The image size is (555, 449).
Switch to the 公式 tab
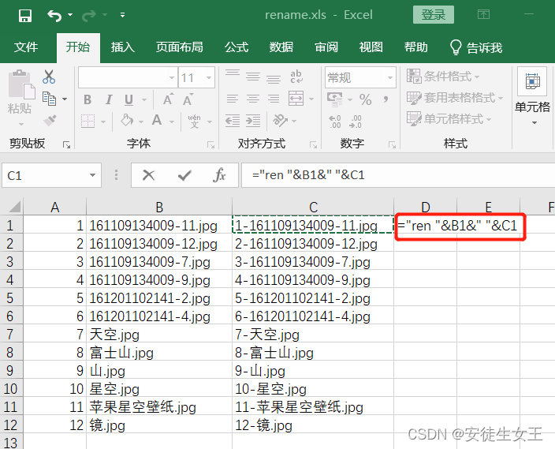coord(237,47)
